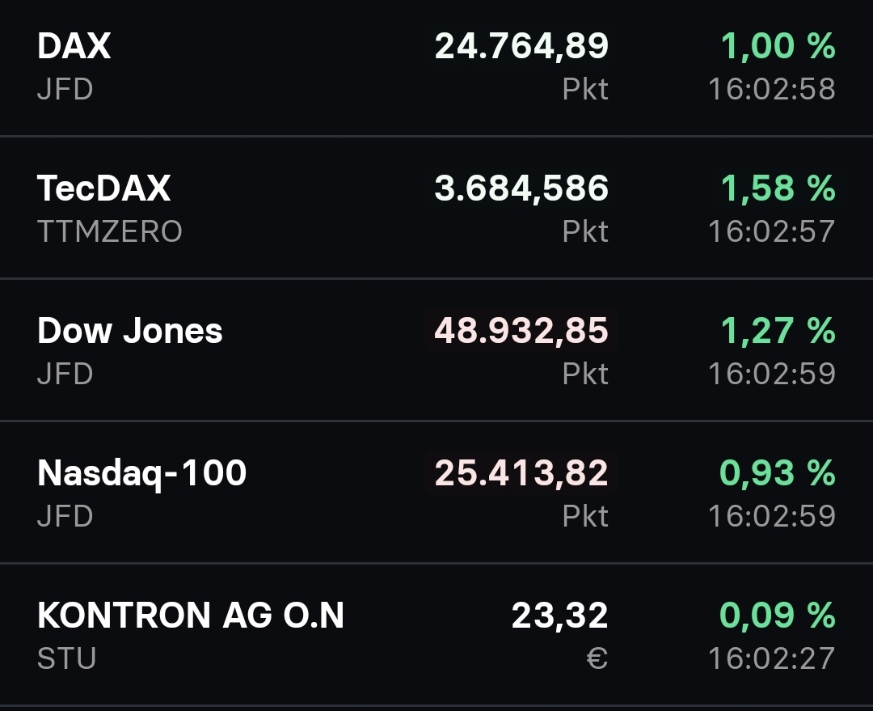Click DAX change of 1,00 %
The height and width of the screenshot is (711, 873).
pos(778,46)
